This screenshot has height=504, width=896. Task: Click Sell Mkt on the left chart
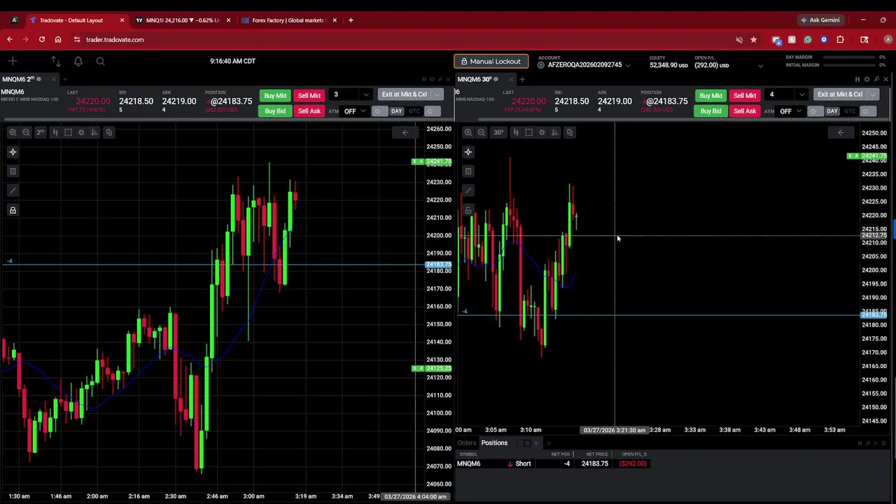(x=309, y=95)
